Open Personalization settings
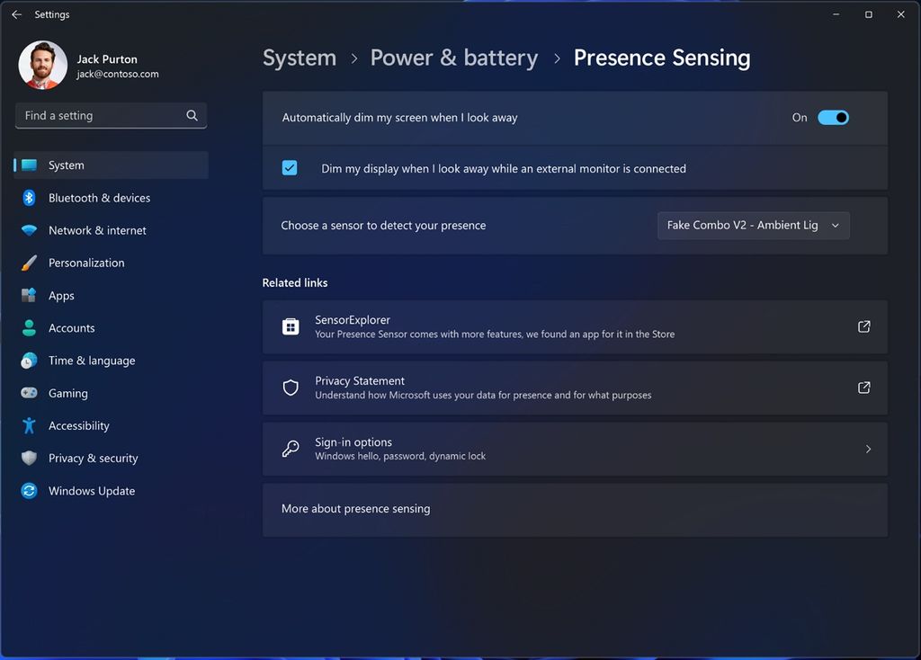This screenshot has height=660, width=921. click(86, 263)
